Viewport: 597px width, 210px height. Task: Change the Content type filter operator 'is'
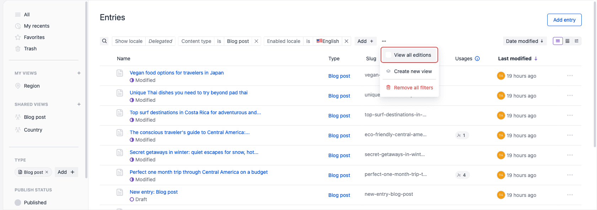tap(219, 41)
